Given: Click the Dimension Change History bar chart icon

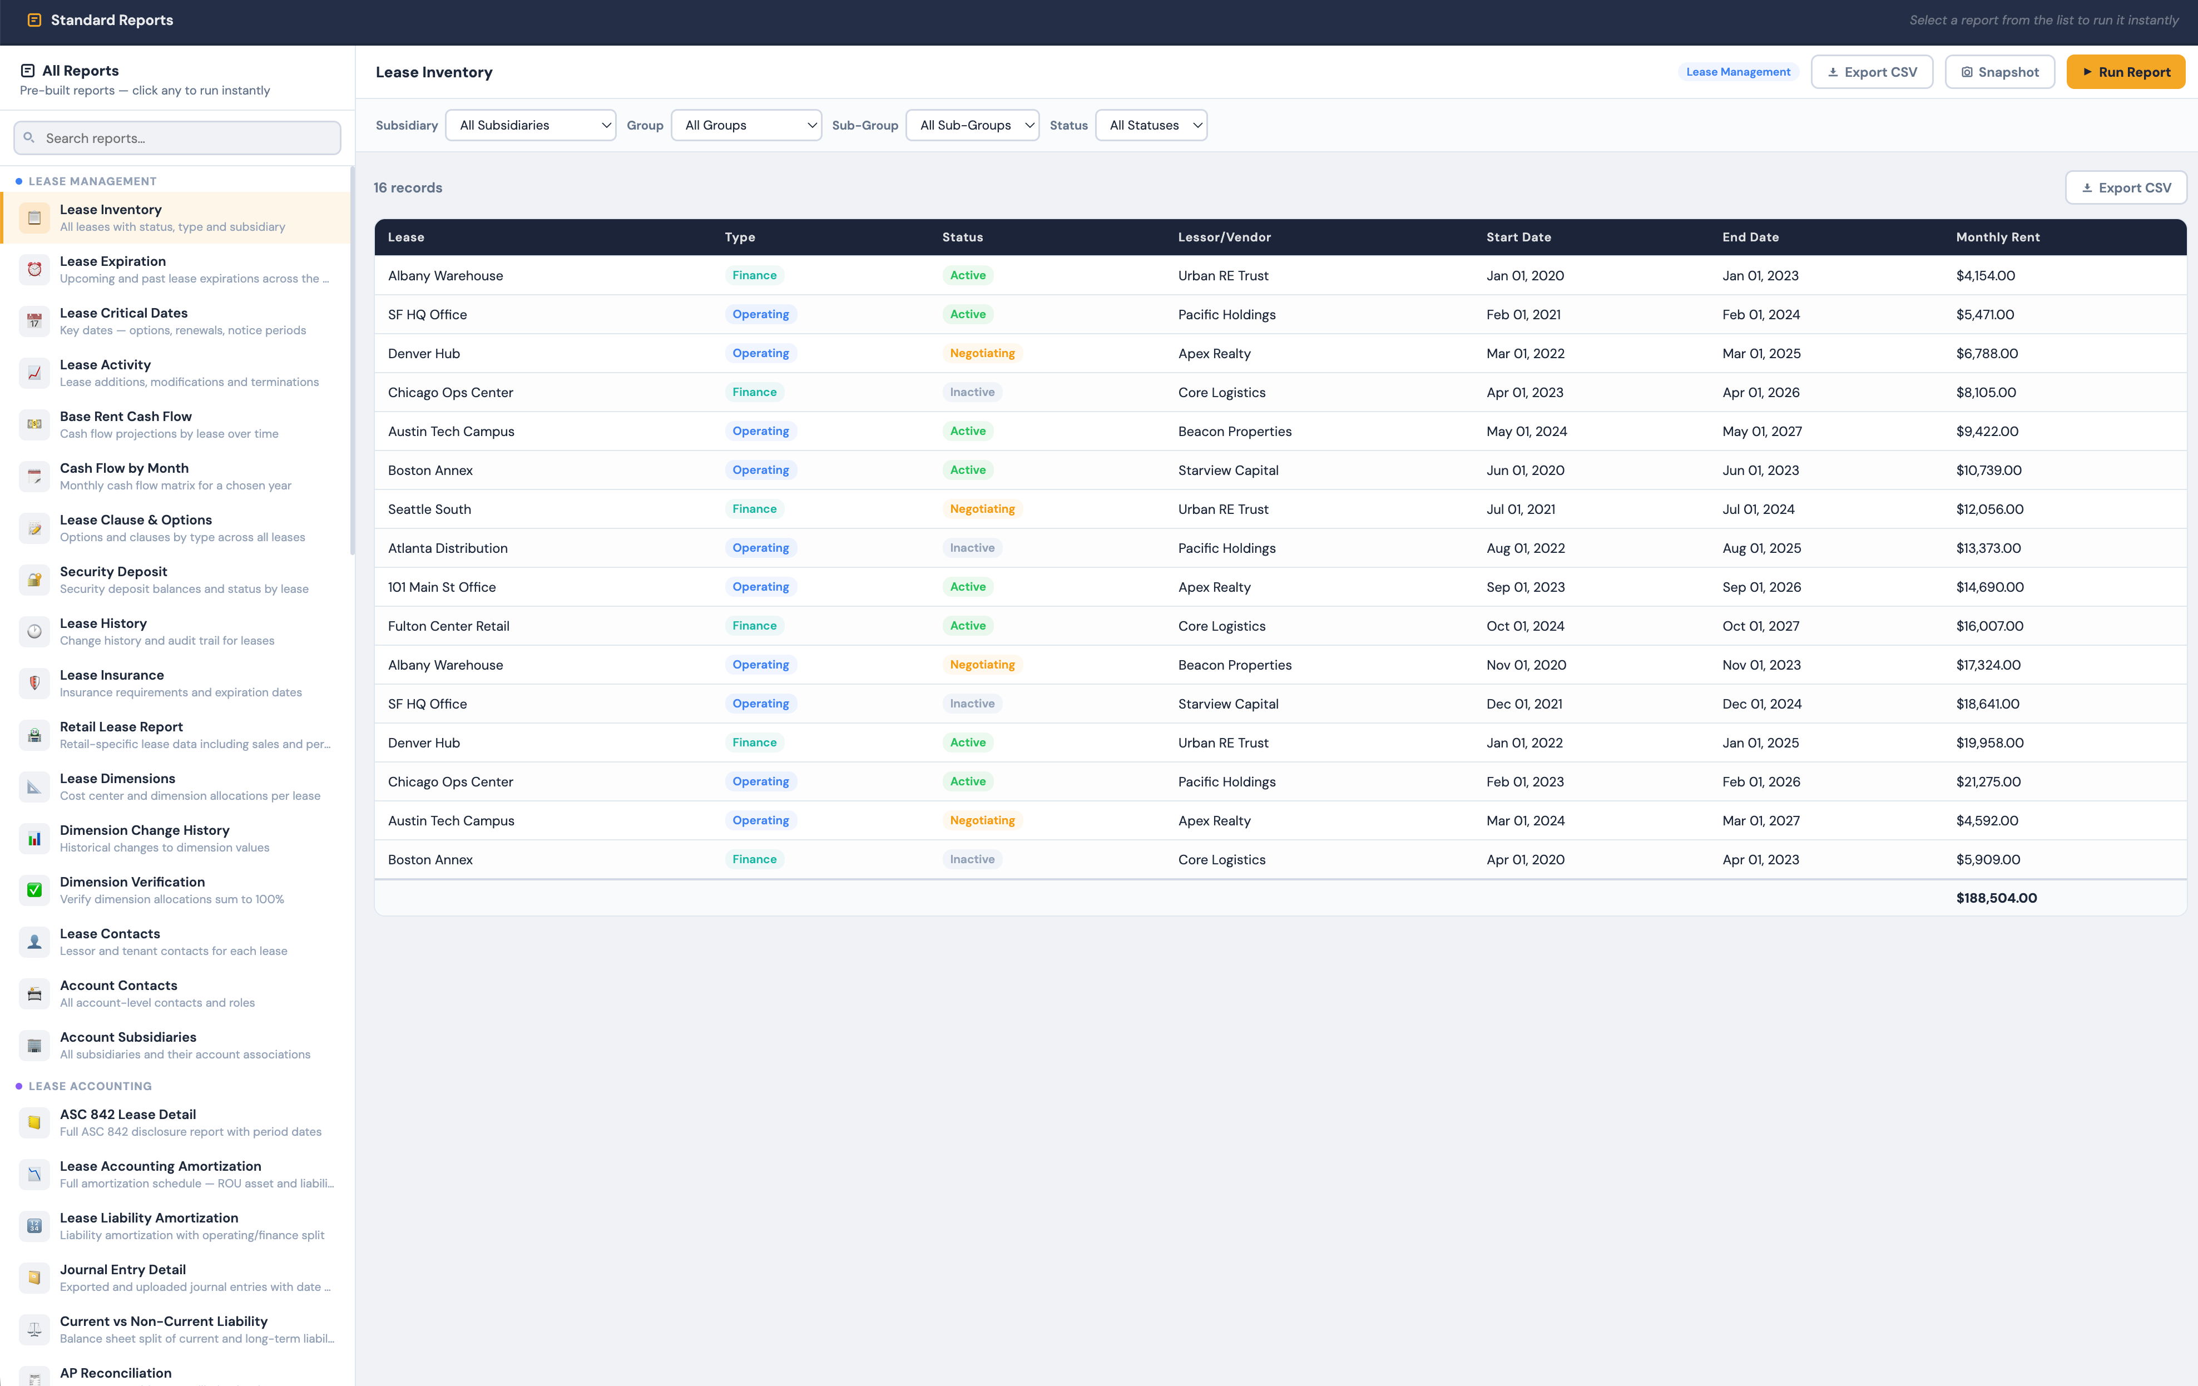Looking at the screenshot, I should point(34,838).
